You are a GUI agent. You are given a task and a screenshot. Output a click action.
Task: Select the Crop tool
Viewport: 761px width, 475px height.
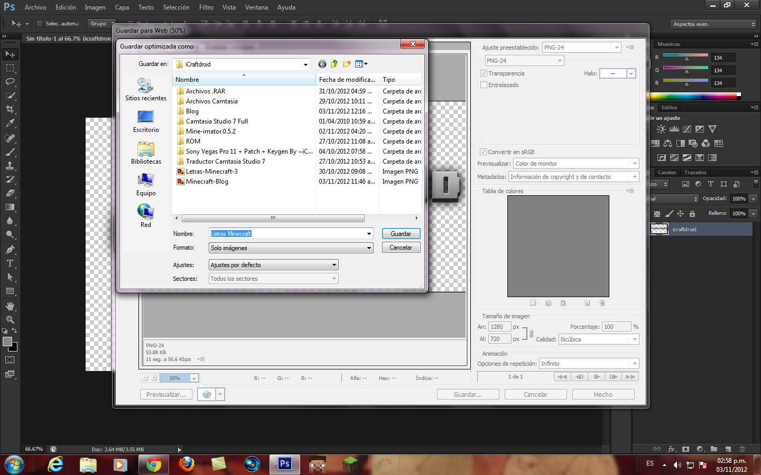(x=10, y=109)
